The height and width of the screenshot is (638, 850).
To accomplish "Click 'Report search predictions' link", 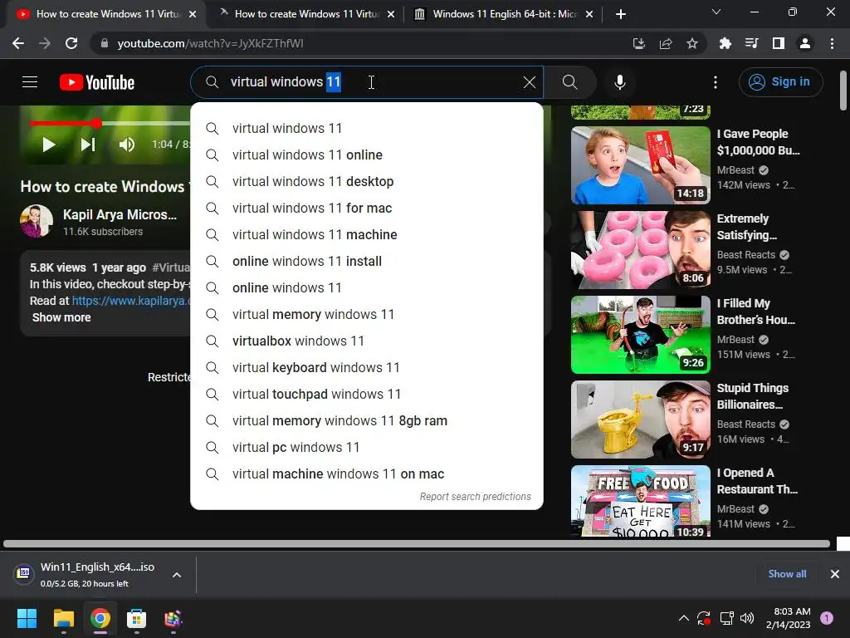I will 475,497.
